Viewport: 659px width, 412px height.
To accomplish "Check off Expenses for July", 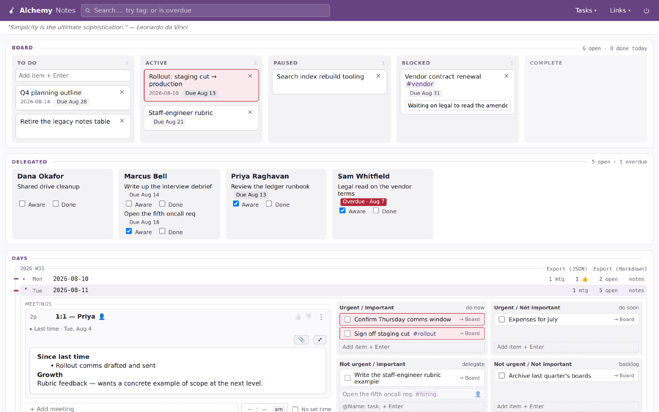I will click(502, 320).
